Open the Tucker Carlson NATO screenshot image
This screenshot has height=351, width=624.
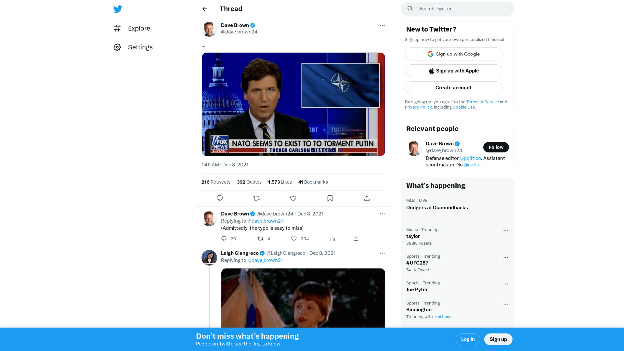pyautogui.click(x=293, y=104)
